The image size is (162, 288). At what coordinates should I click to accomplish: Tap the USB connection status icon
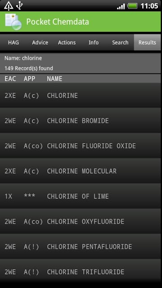19,5
